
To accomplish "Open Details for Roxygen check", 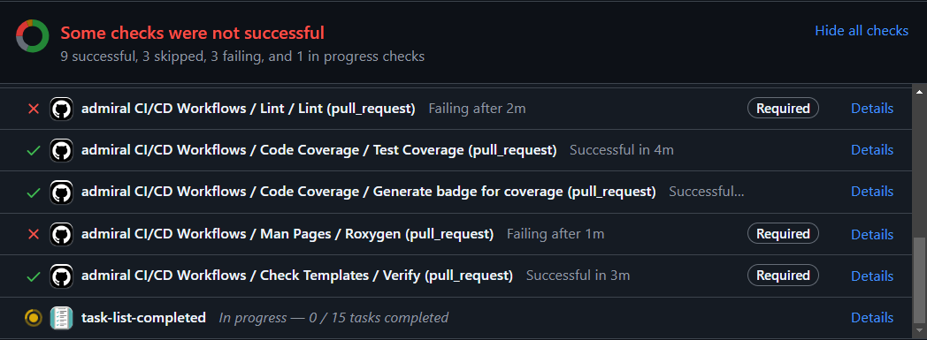I will coord(872,234).
